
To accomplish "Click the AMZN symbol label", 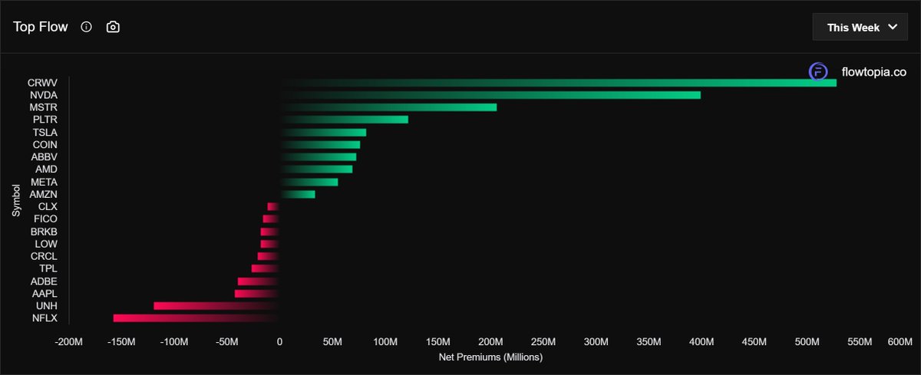I will pyautogui.click(x=43, y=194).
